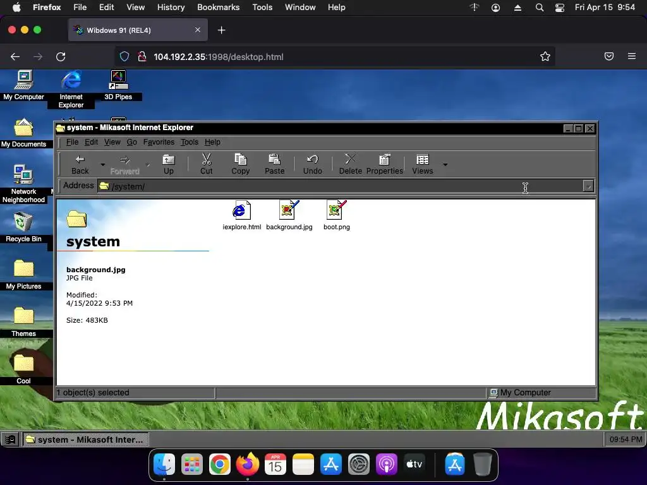Open the Firefox hamburger menu
This screenshot has height=485, width=647.
tap(632, 56)
